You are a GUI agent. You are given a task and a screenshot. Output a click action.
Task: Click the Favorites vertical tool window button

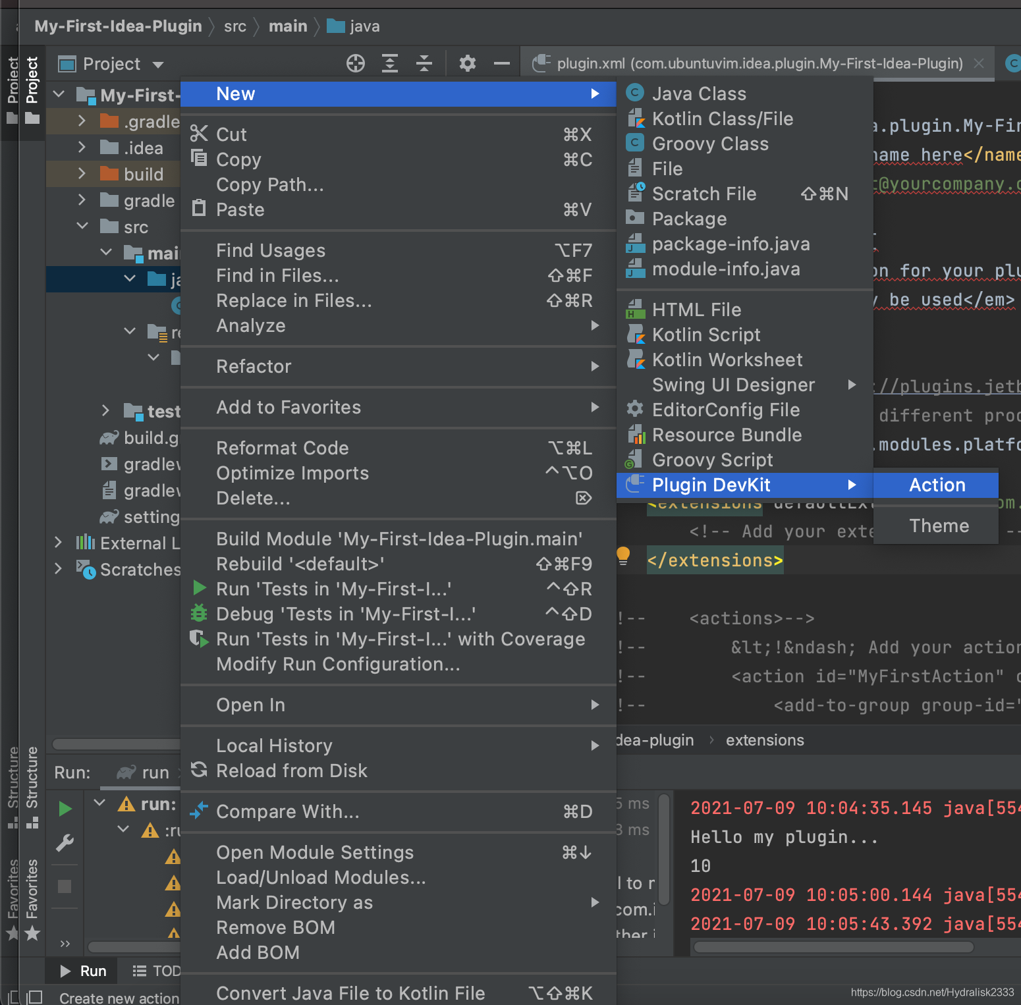pos(32,899)
